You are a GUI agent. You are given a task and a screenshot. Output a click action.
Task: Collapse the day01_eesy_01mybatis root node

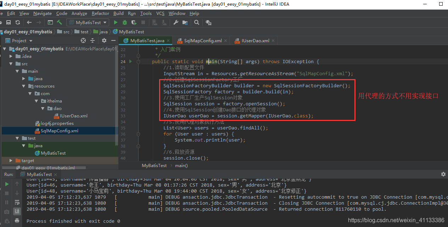click(5, 49)
